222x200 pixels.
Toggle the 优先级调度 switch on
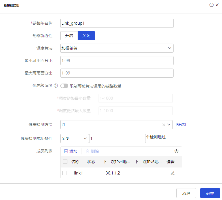[64, 86]
